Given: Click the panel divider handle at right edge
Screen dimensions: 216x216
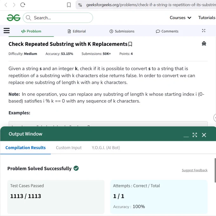Looking at the screenshot, I should point(215,118).
